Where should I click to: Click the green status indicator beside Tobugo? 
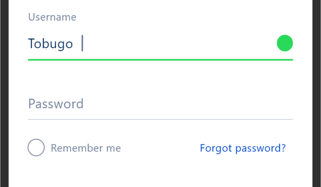click(x=285, y=43)
